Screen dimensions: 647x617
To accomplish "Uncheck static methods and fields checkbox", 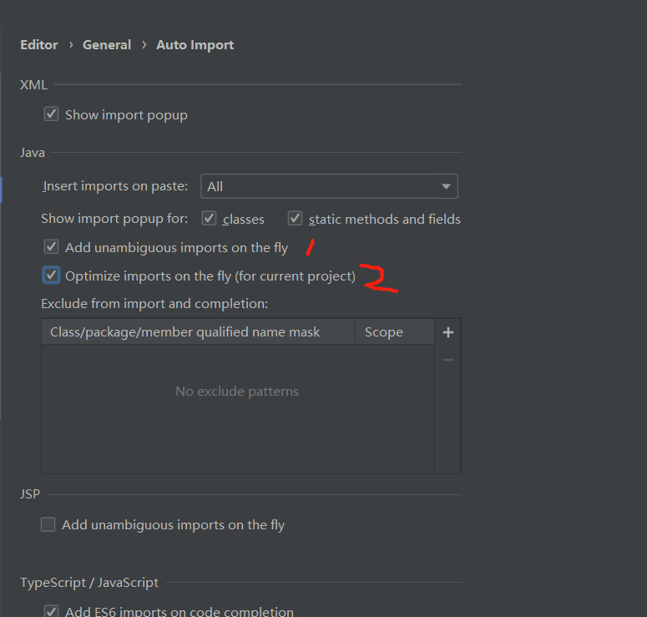I will pyautogui.click(x=296, y=219).
